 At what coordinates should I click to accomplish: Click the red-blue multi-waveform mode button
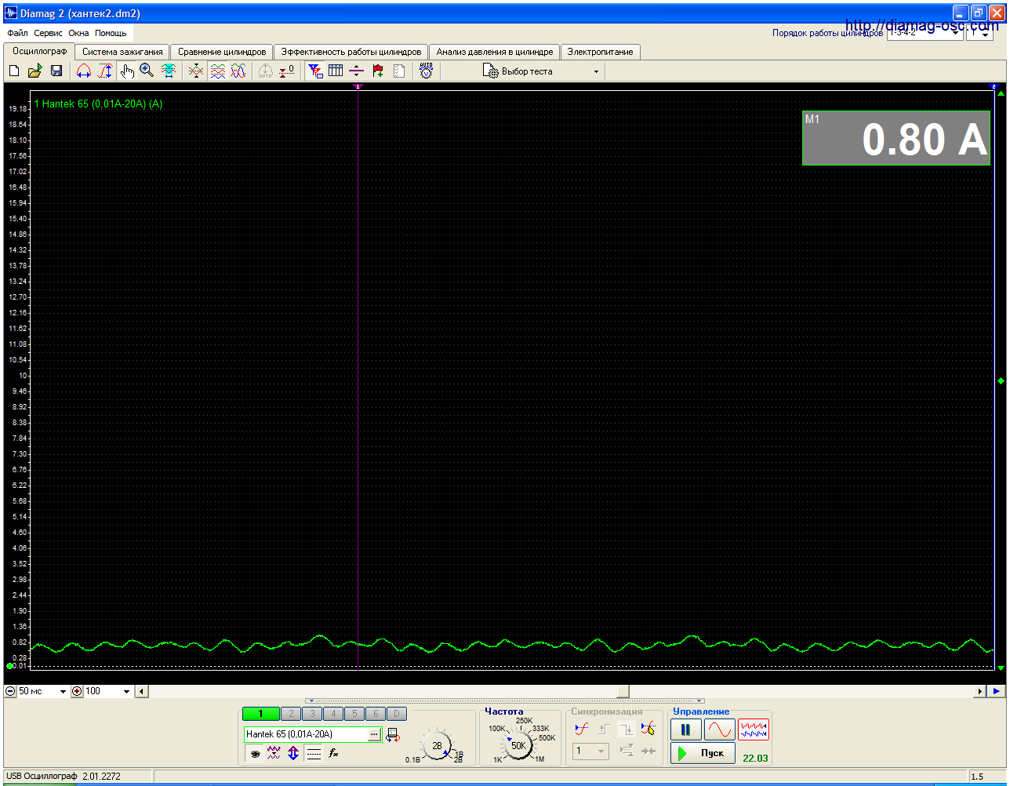pos(754,730)
